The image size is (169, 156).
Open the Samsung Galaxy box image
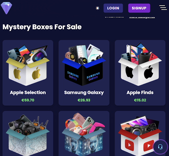(x=84, y=65)
